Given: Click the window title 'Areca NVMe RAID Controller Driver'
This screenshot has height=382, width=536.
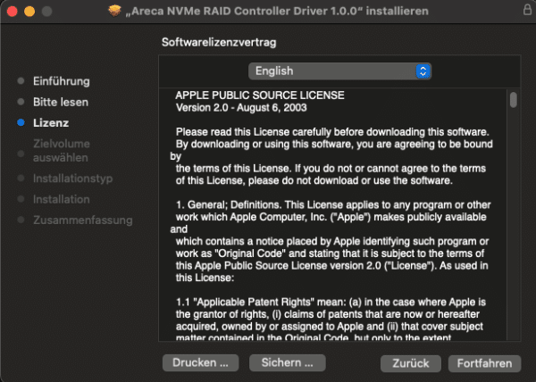Looking at the screenshot, I should (277, 11).
